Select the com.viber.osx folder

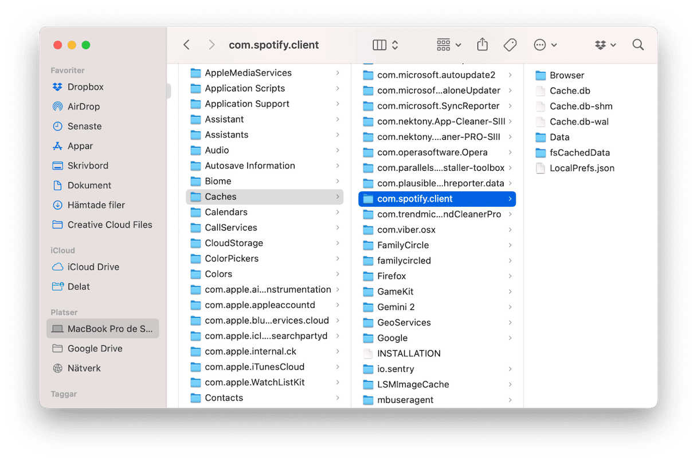click(406, 230)
